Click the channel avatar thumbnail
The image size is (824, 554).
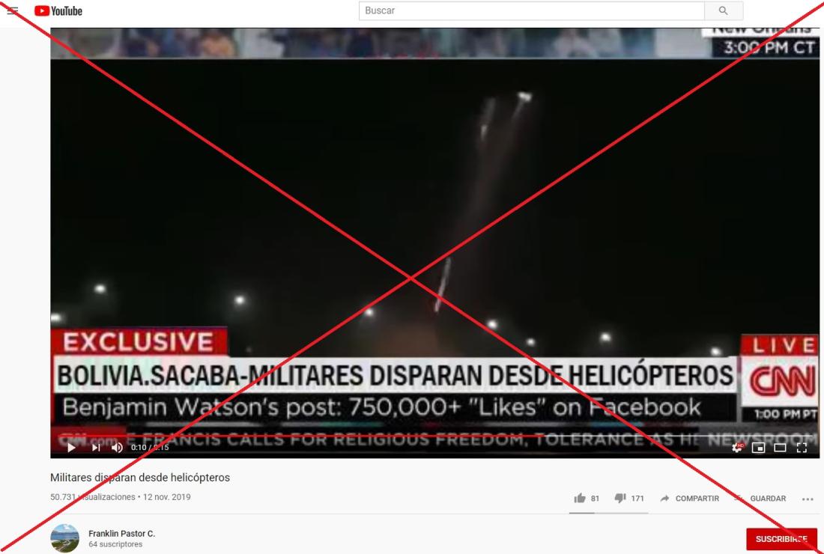64,538
